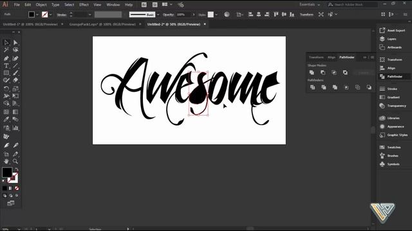Select the Gradient tool in toolbox

[x=15, y=112]
